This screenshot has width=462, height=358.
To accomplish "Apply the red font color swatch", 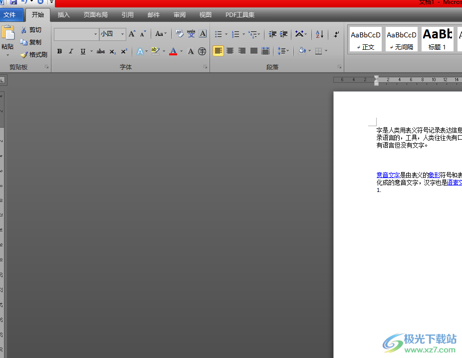I will coord(173,51).
